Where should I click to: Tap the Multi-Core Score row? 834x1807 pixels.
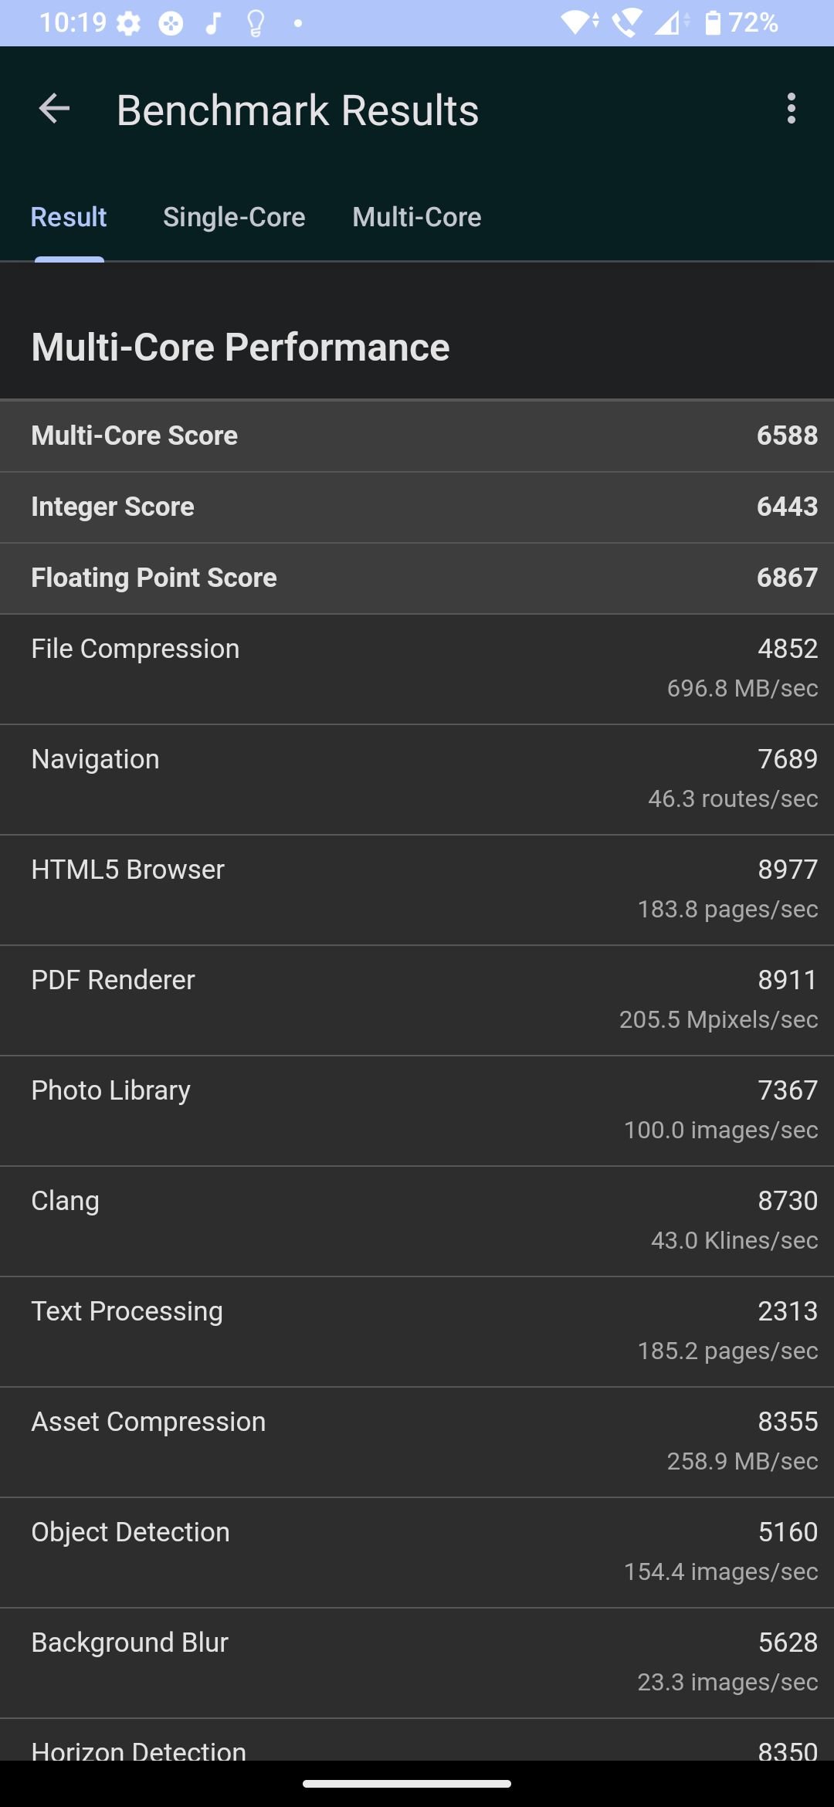tap(417, 436)
